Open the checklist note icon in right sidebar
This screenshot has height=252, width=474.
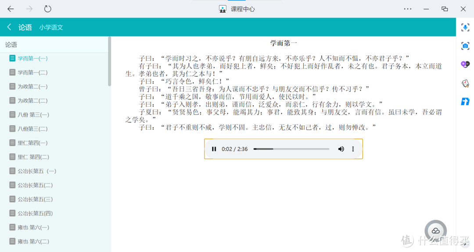click(465, 83)
